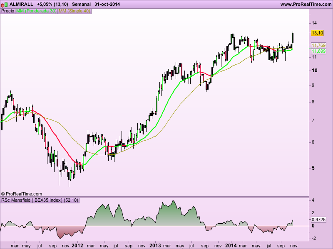
Task: Click the candlestick icon beside ALMIRALL title
Action: (5, 4)
